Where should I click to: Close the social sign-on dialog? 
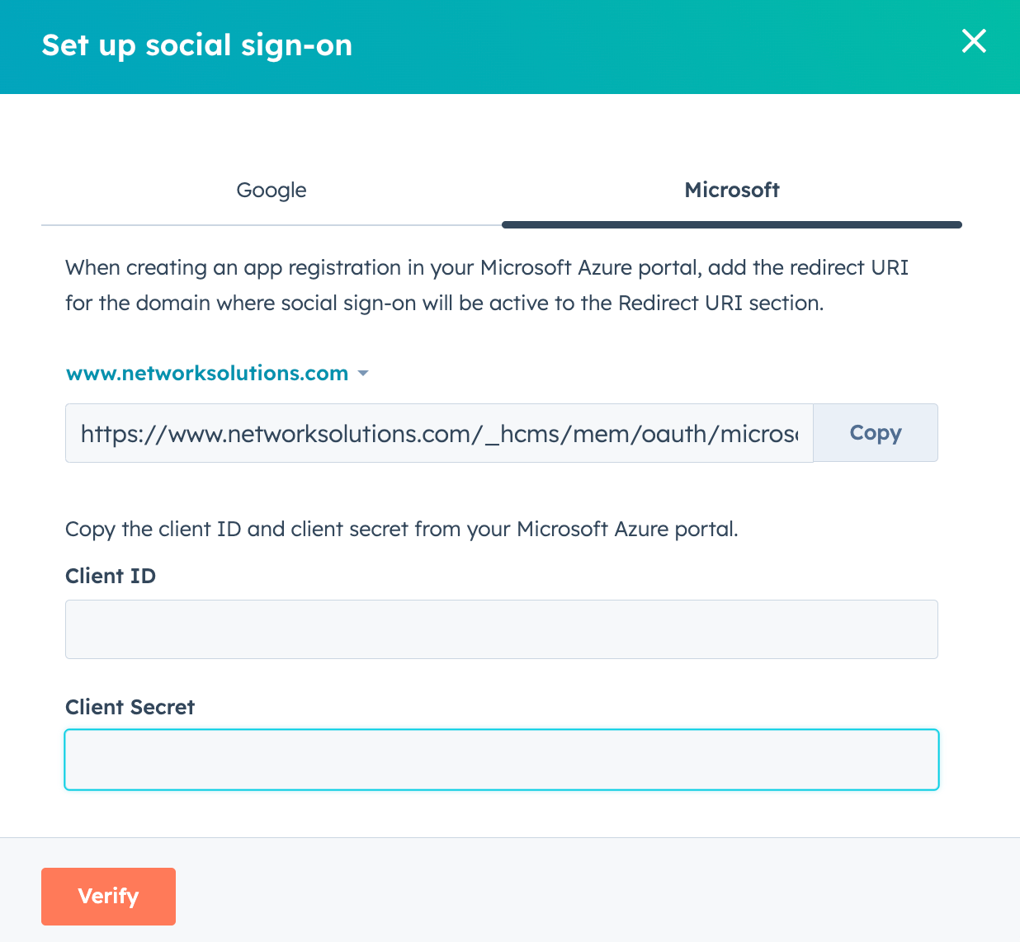[x=974, y=41]
